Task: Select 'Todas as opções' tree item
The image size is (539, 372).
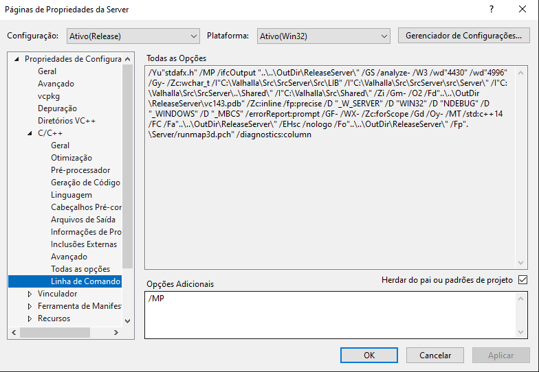Action: 80,269
